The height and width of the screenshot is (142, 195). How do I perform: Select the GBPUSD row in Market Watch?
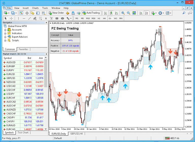tap(15, 78)
